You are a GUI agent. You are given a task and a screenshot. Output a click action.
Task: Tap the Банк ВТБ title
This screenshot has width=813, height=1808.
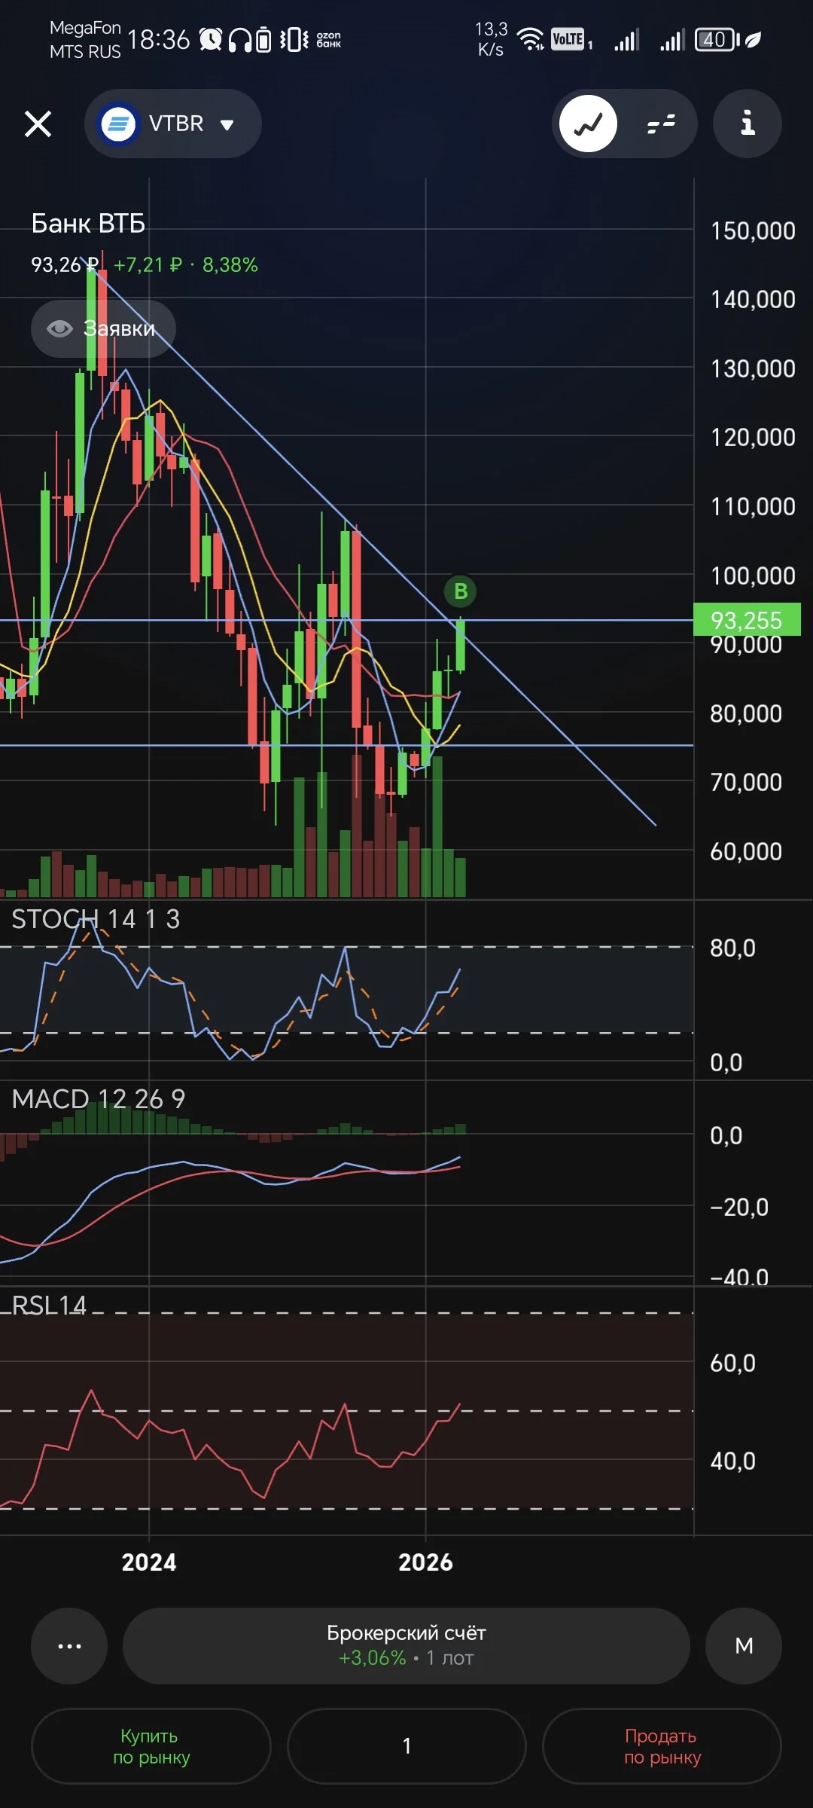tap(88, 224)
